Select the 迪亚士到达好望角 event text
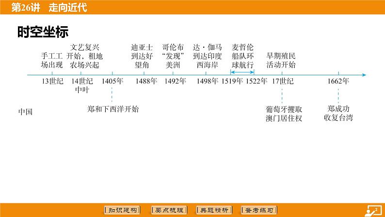Image resolution: width=385 pixels, height=217 pixels. click(x=142, y=56)
